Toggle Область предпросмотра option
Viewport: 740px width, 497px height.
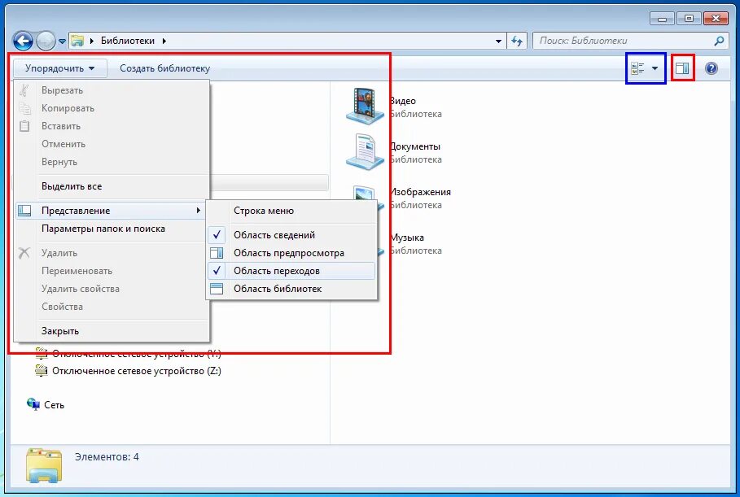tap(291, 253)
